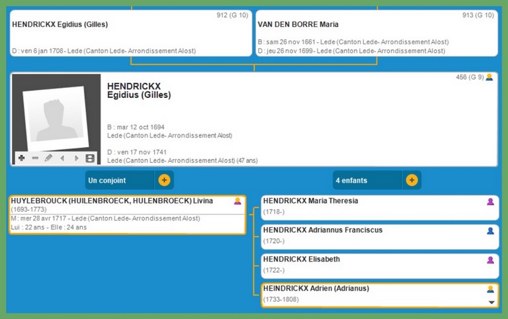Show next photo with right arrow
This screenshot has width=508, height=319.
point(76,158)
